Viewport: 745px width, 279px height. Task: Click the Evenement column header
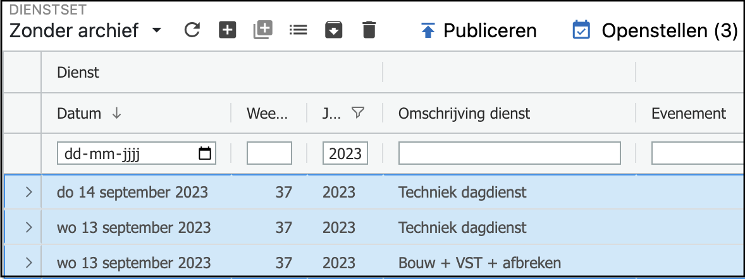click(689, 114)
